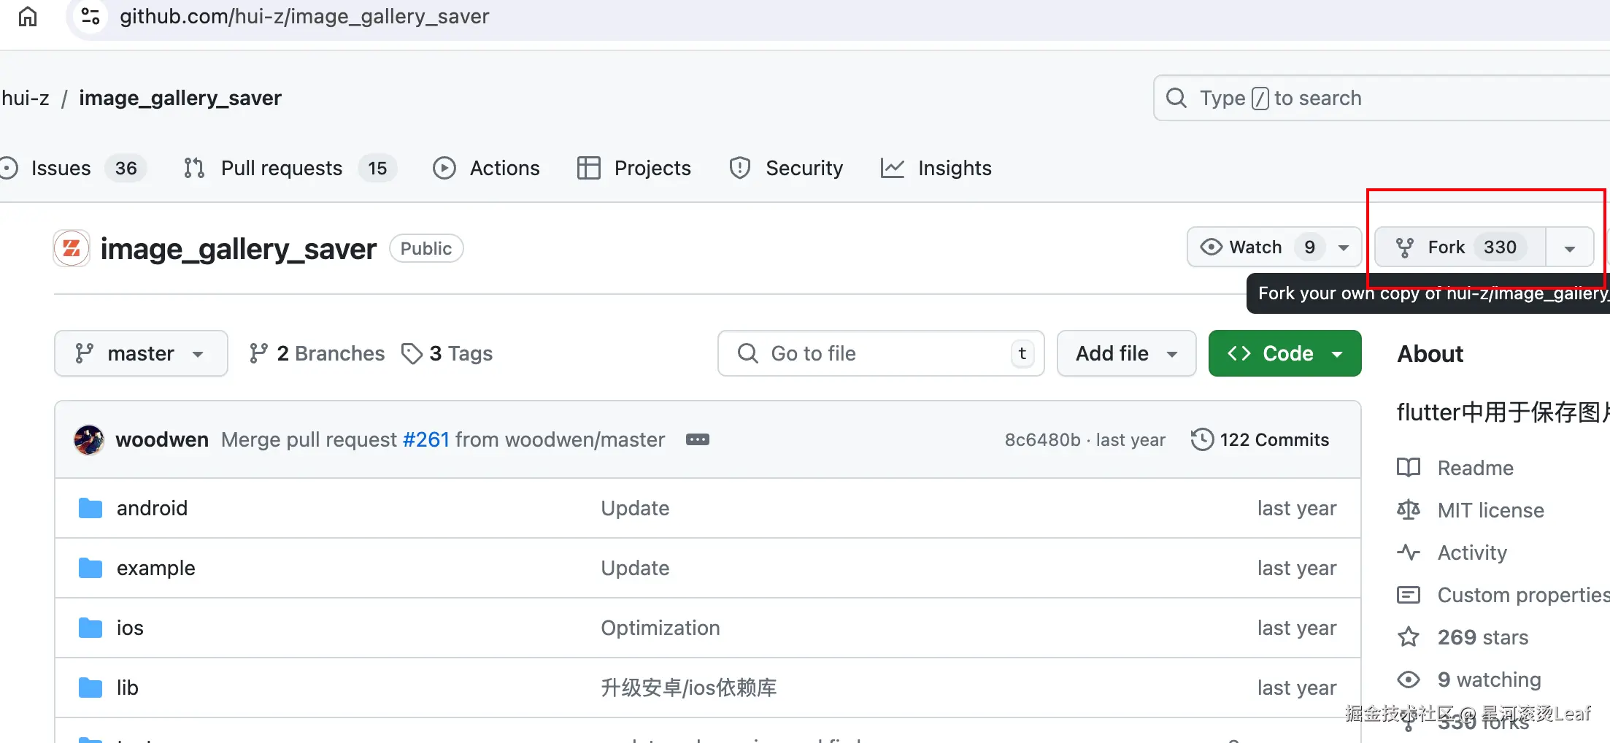Open the Security tab
Screen dimensions: 1610x743
pos(786,168)
